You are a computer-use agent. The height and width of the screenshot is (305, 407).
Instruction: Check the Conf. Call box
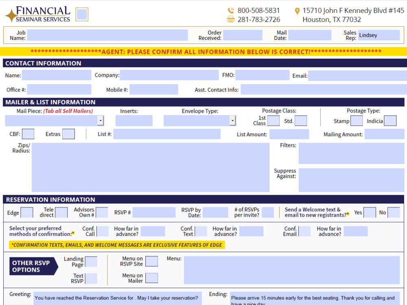(x=103, y=231)
